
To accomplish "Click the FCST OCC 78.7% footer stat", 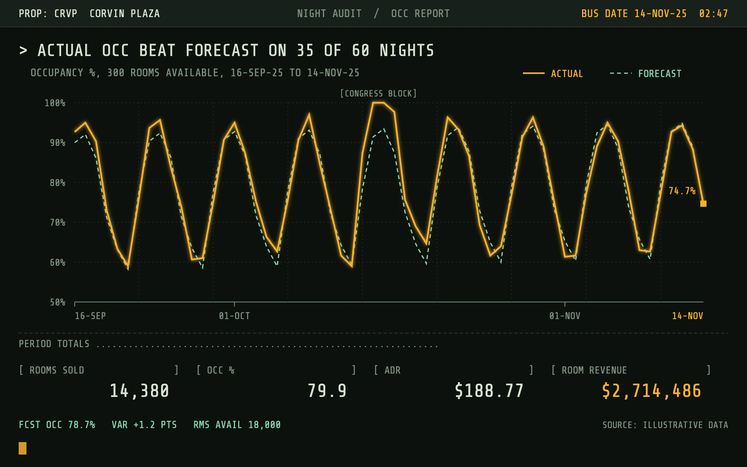I will (x=57, y=425).
